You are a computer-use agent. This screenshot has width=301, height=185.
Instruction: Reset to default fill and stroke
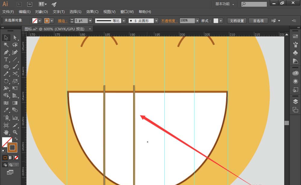pos(3,151)
